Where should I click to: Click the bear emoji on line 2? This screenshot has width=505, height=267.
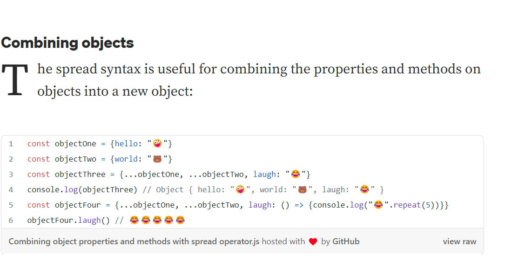pyautogui.click(x=157, y=159)
